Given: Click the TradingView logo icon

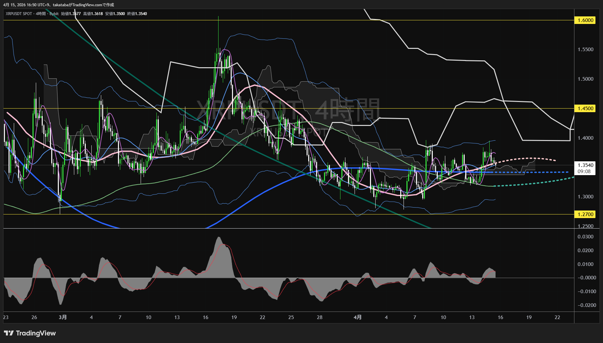Looking at the screenshot, I should (x=9, y=333).
